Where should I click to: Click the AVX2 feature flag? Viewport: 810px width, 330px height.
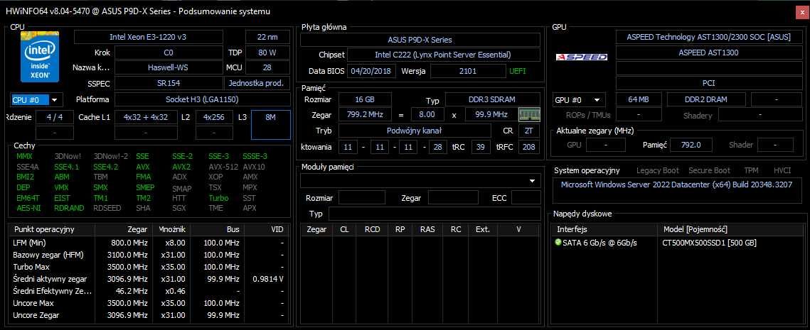point(181,167)
